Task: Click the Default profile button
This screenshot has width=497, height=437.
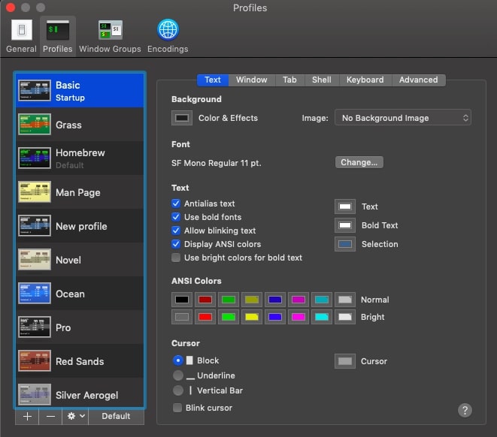Action: click(x=117, y=416)
